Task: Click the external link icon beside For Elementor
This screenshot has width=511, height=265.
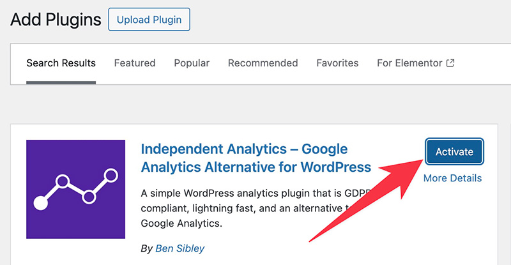Action: coord(450,63)
